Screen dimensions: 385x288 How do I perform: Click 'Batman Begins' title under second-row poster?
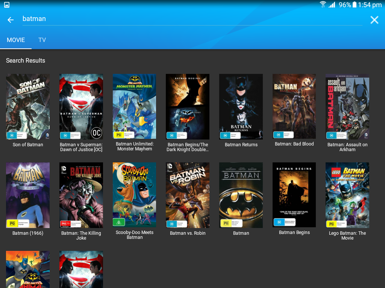[294, 232]
